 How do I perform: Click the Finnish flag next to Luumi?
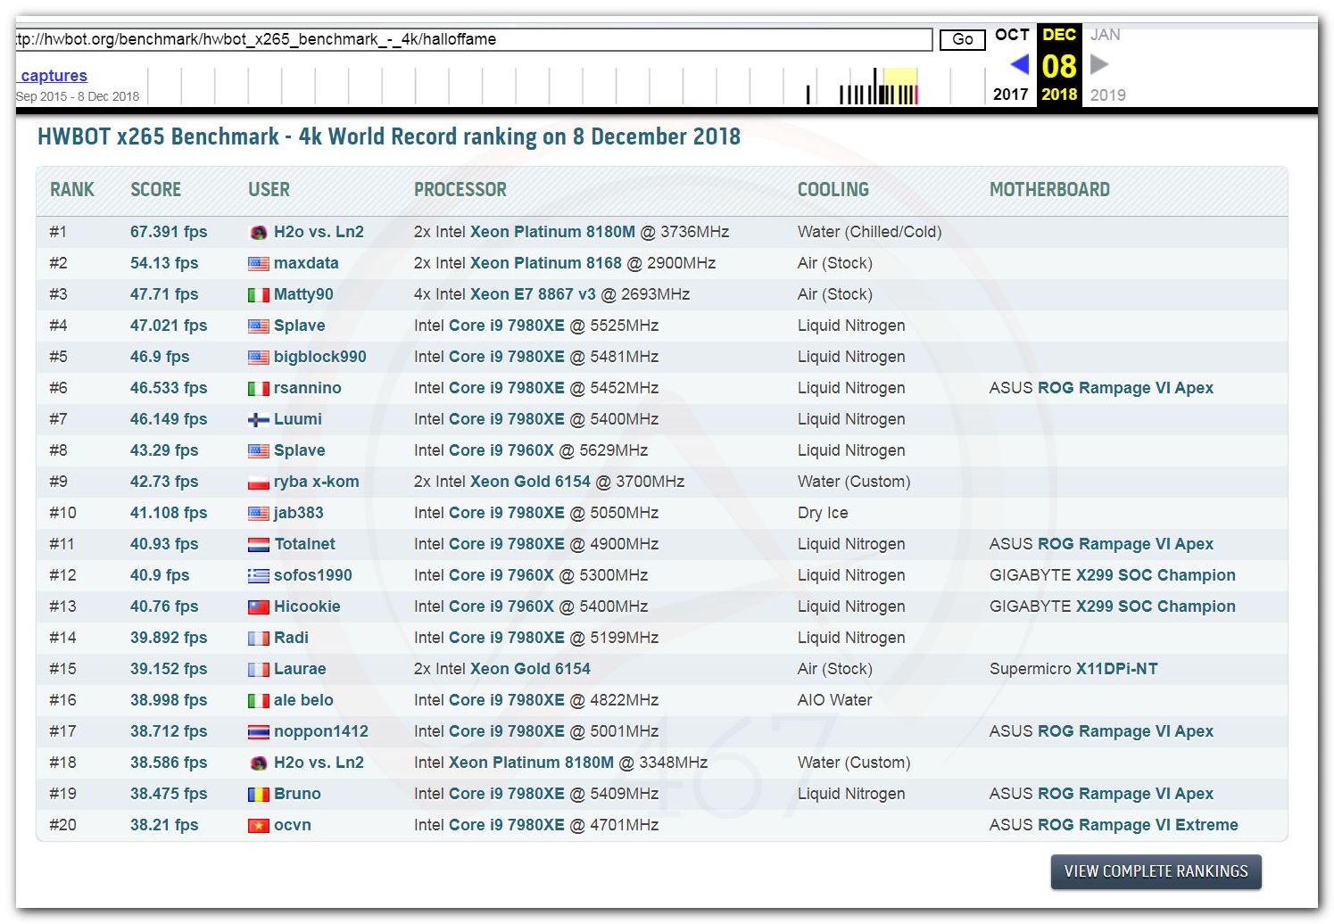(x=258, y=420)
